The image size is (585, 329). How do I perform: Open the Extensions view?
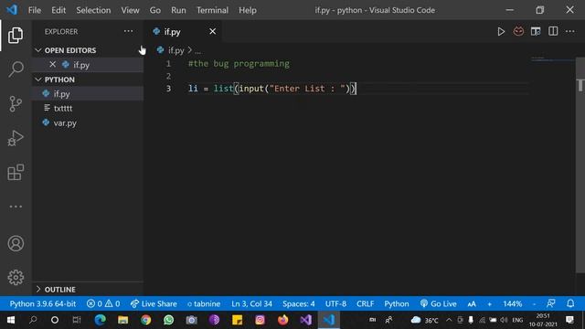click(16, 173)
